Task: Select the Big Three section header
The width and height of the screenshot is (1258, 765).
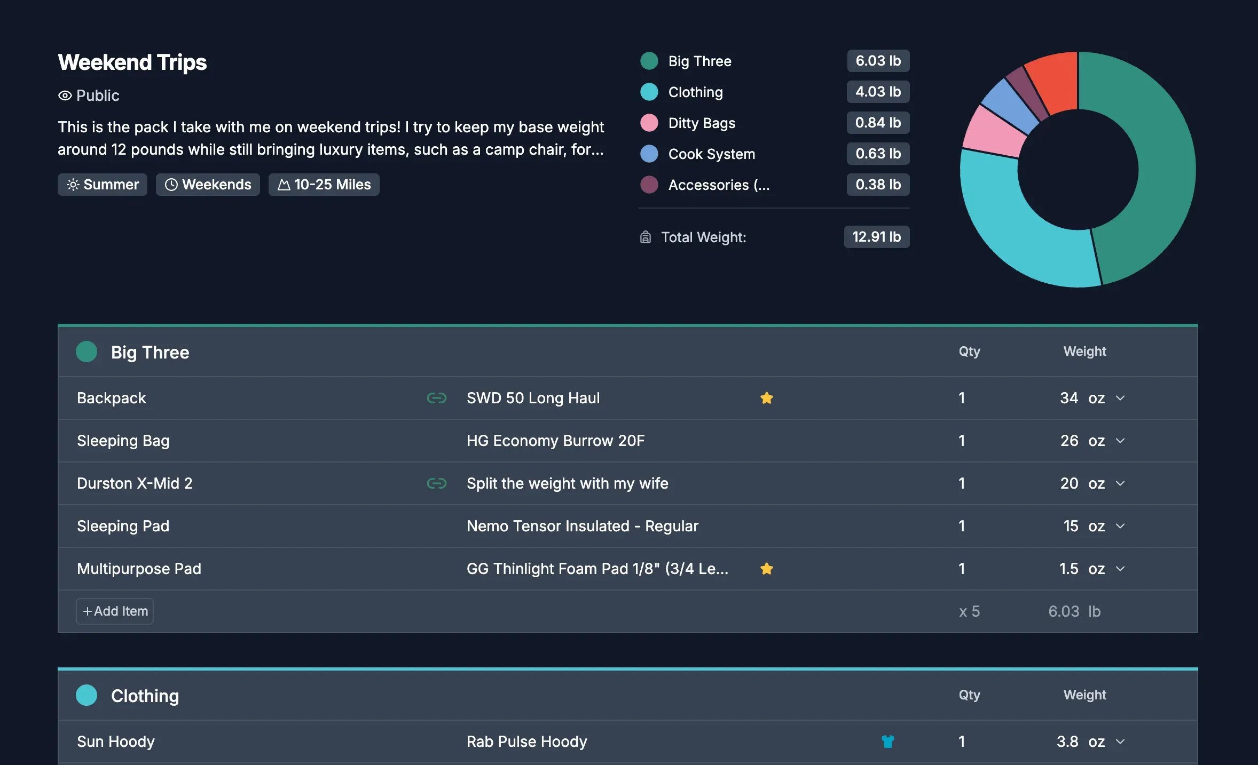Action: pos(150,352)
